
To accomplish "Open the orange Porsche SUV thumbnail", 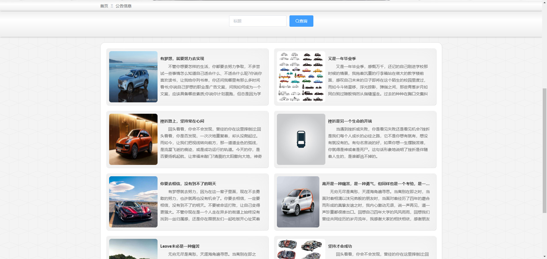I will coord(133,139).
